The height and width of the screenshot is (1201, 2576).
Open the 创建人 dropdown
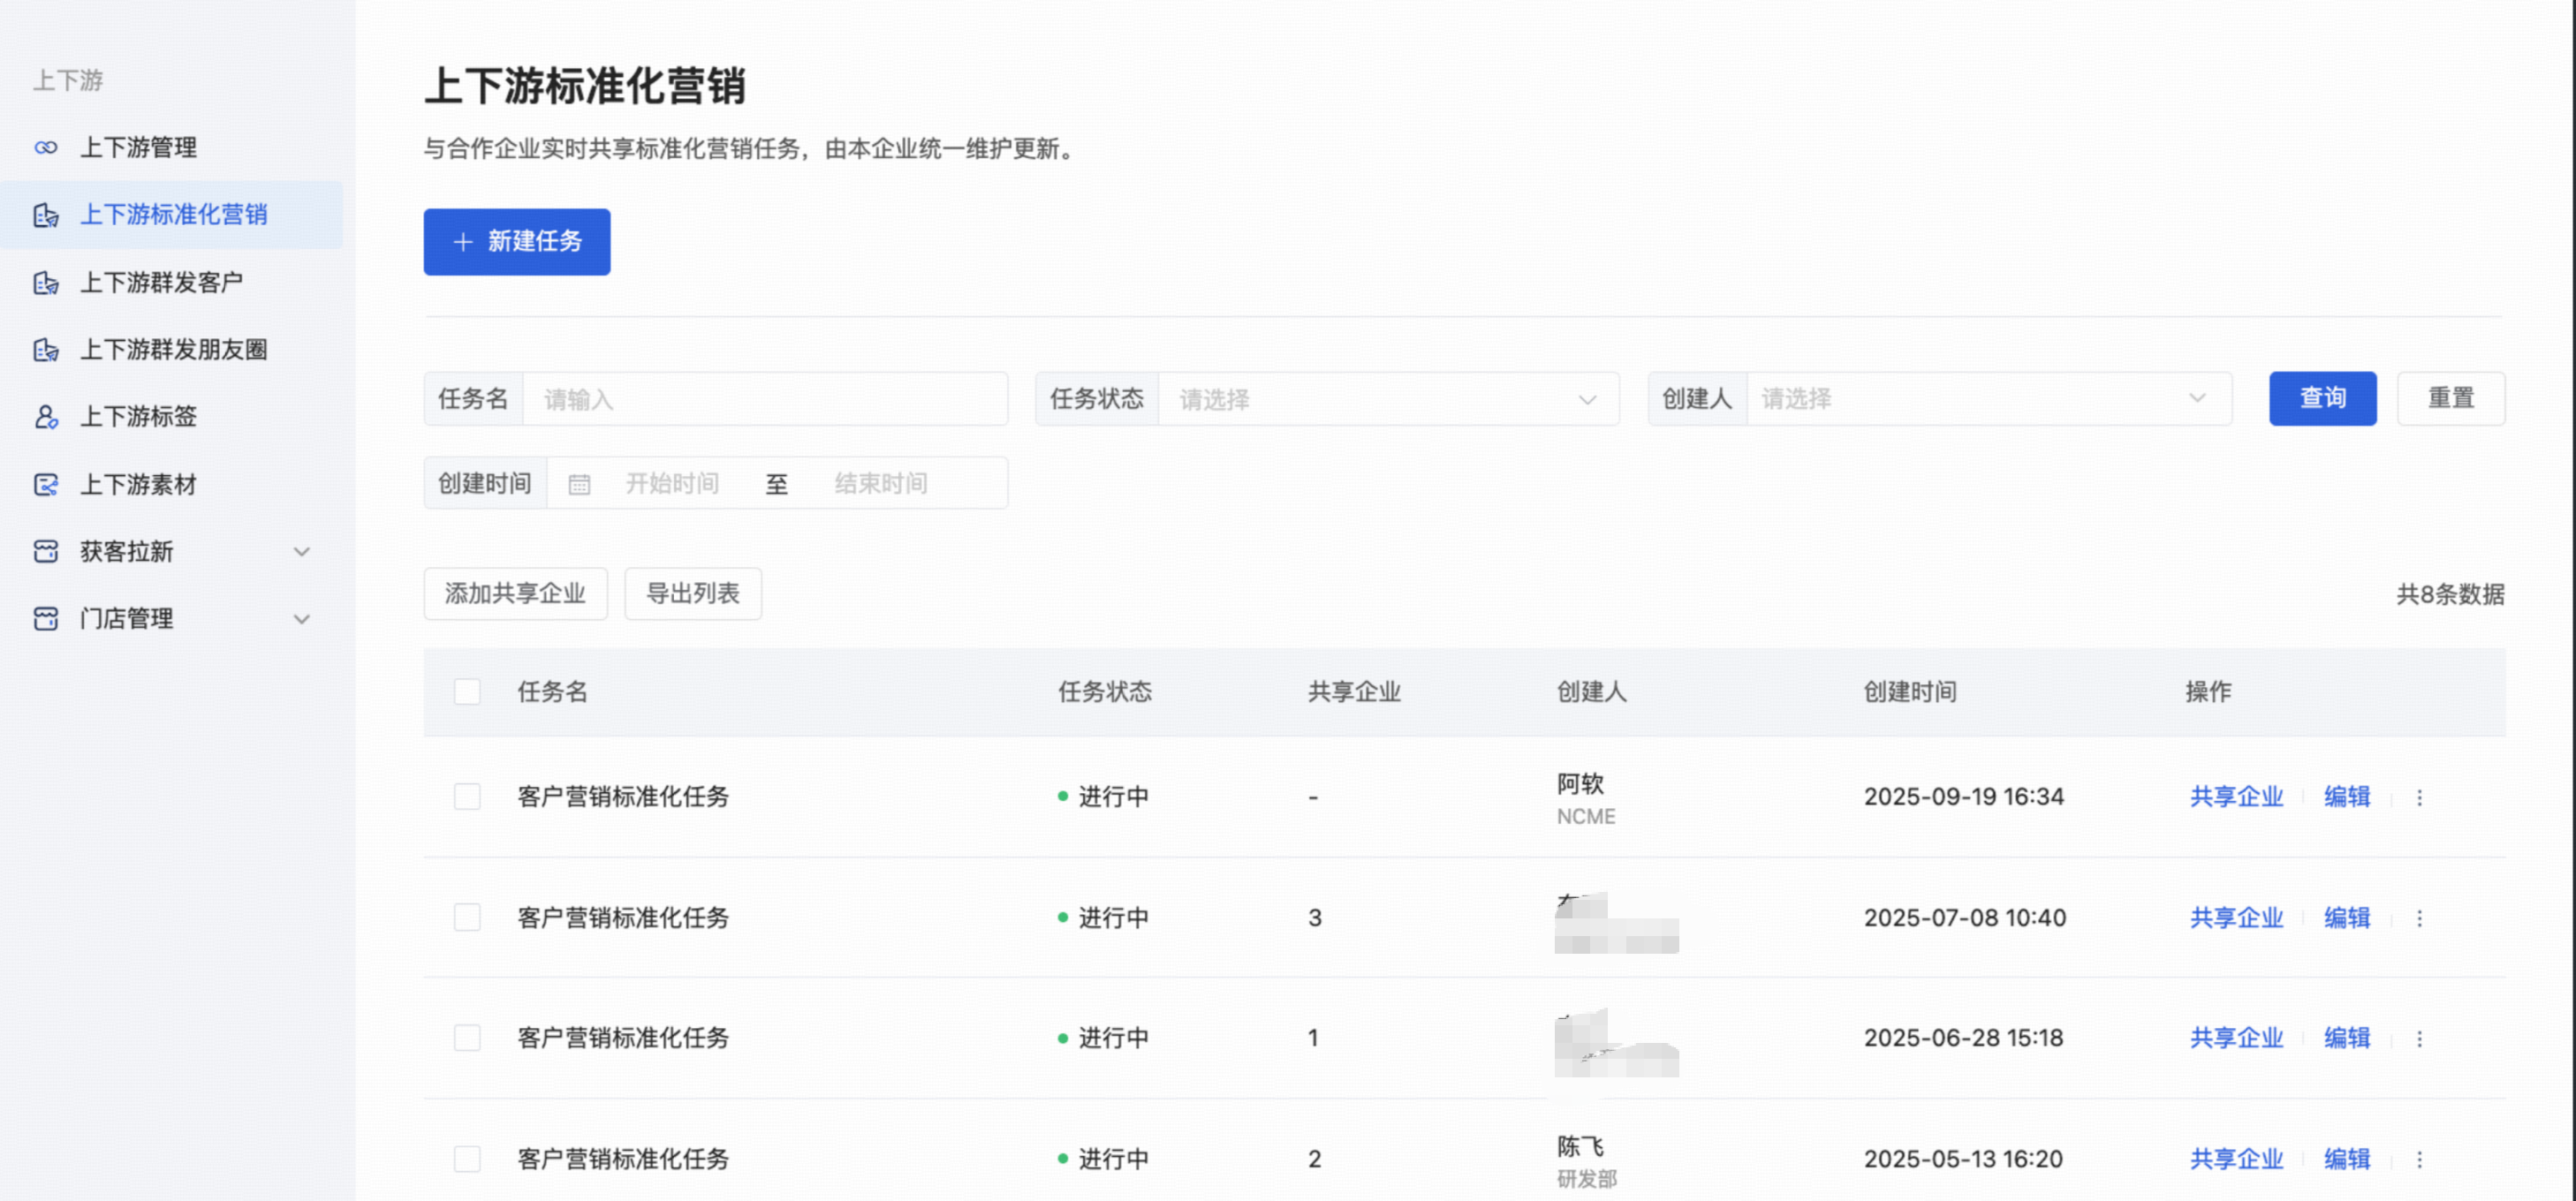tap(1989, 399)
